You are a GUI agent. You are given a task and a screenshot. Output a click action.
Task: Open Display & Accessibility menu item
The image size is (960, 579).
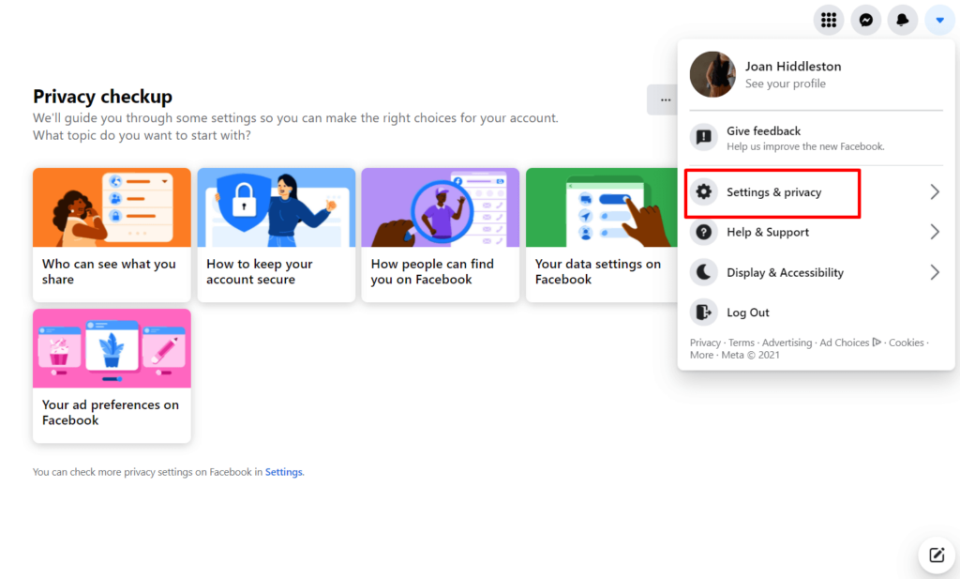817,272
